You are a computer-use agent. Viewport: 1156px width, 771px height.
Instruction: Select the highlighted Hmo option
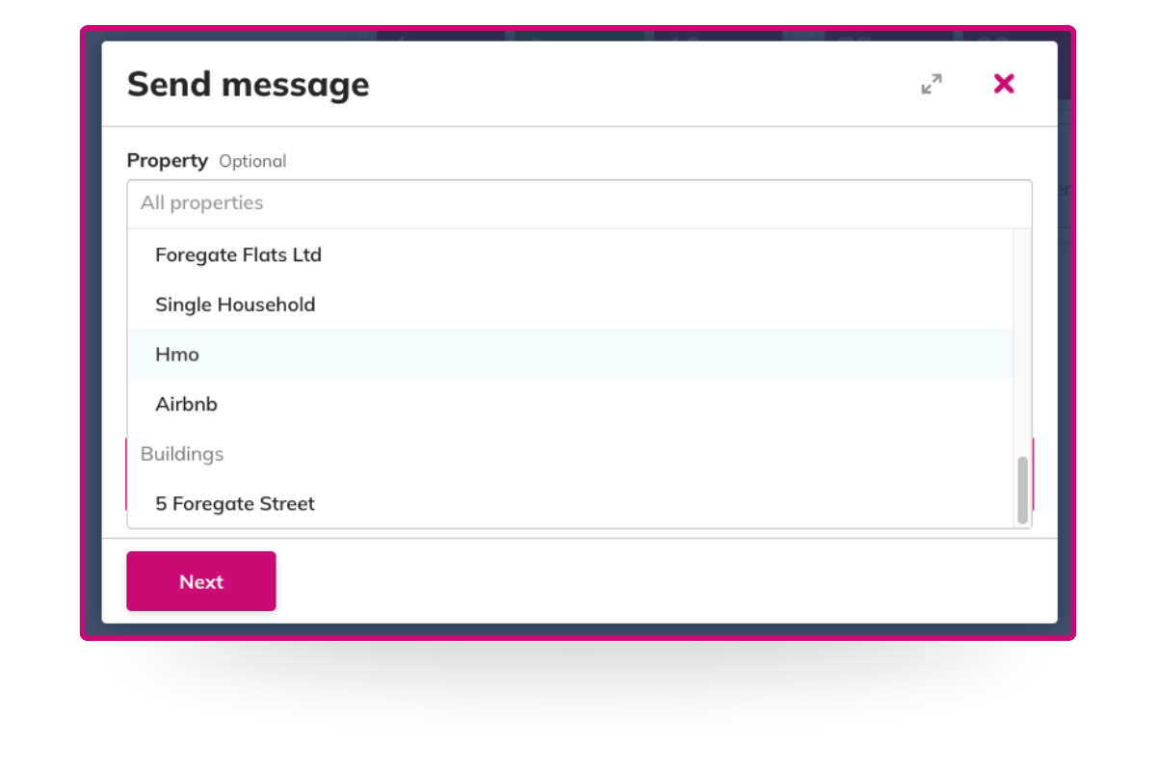[x=177, y=354]
